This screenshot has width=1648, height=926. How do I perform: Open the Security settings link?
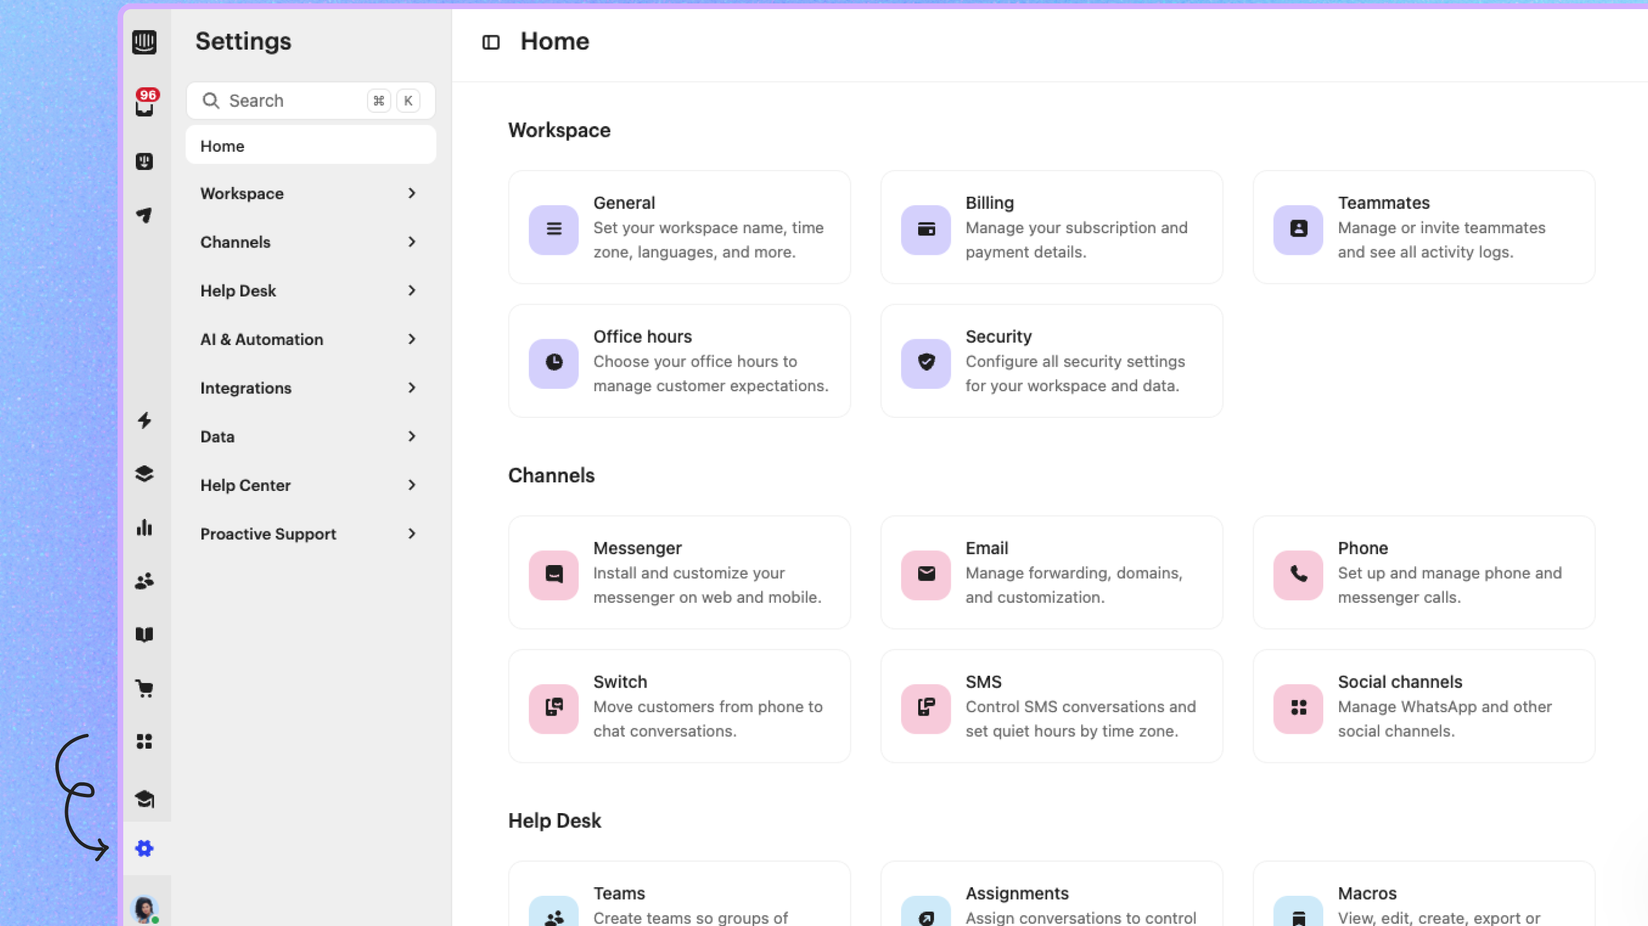pyautogui.click(x=998, y=336)
